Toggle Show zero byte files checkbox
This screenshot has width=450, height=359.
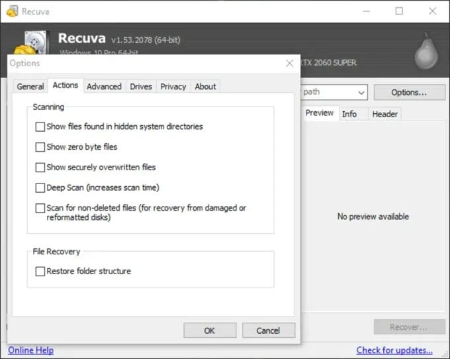[x=40, y=147]
